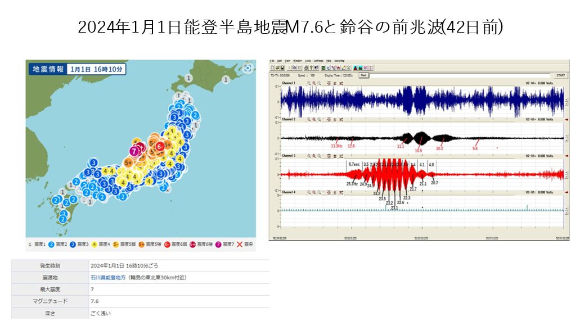
Task: Click the red arrow beside Channel 2
Action: click(x=566, y=120)
